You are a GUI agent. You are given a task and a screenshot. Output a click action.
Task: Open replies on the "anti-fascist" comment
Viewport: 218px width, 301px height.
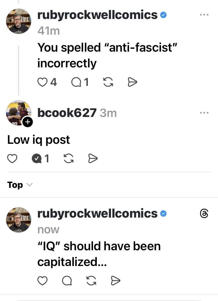[x=76, y=82]
